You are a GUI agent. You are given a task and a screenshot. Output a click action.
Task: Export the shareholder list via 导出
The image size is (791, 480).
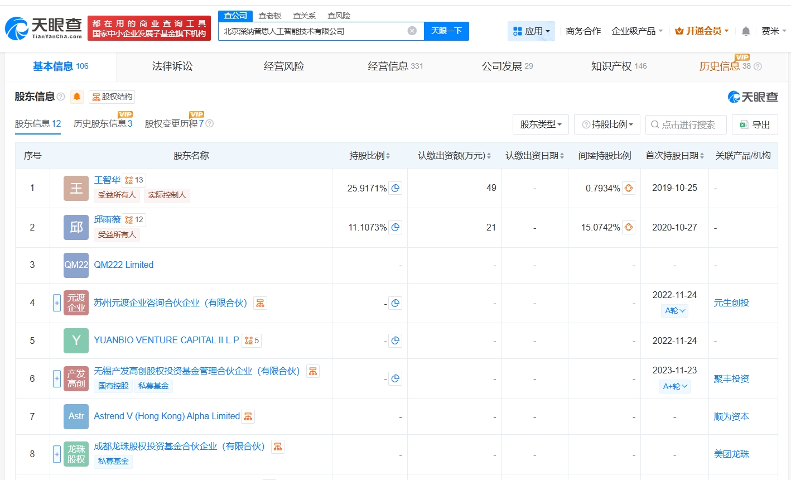754,124
